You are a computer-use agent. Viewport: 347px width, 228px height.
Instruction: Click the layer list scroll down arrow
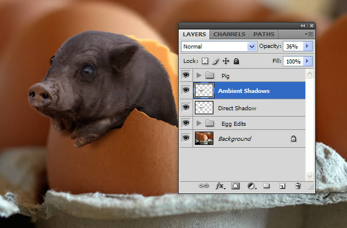point(309,176)
